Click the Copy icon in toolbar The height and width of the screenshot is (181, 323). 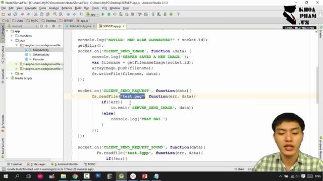(x=41, y=15)
